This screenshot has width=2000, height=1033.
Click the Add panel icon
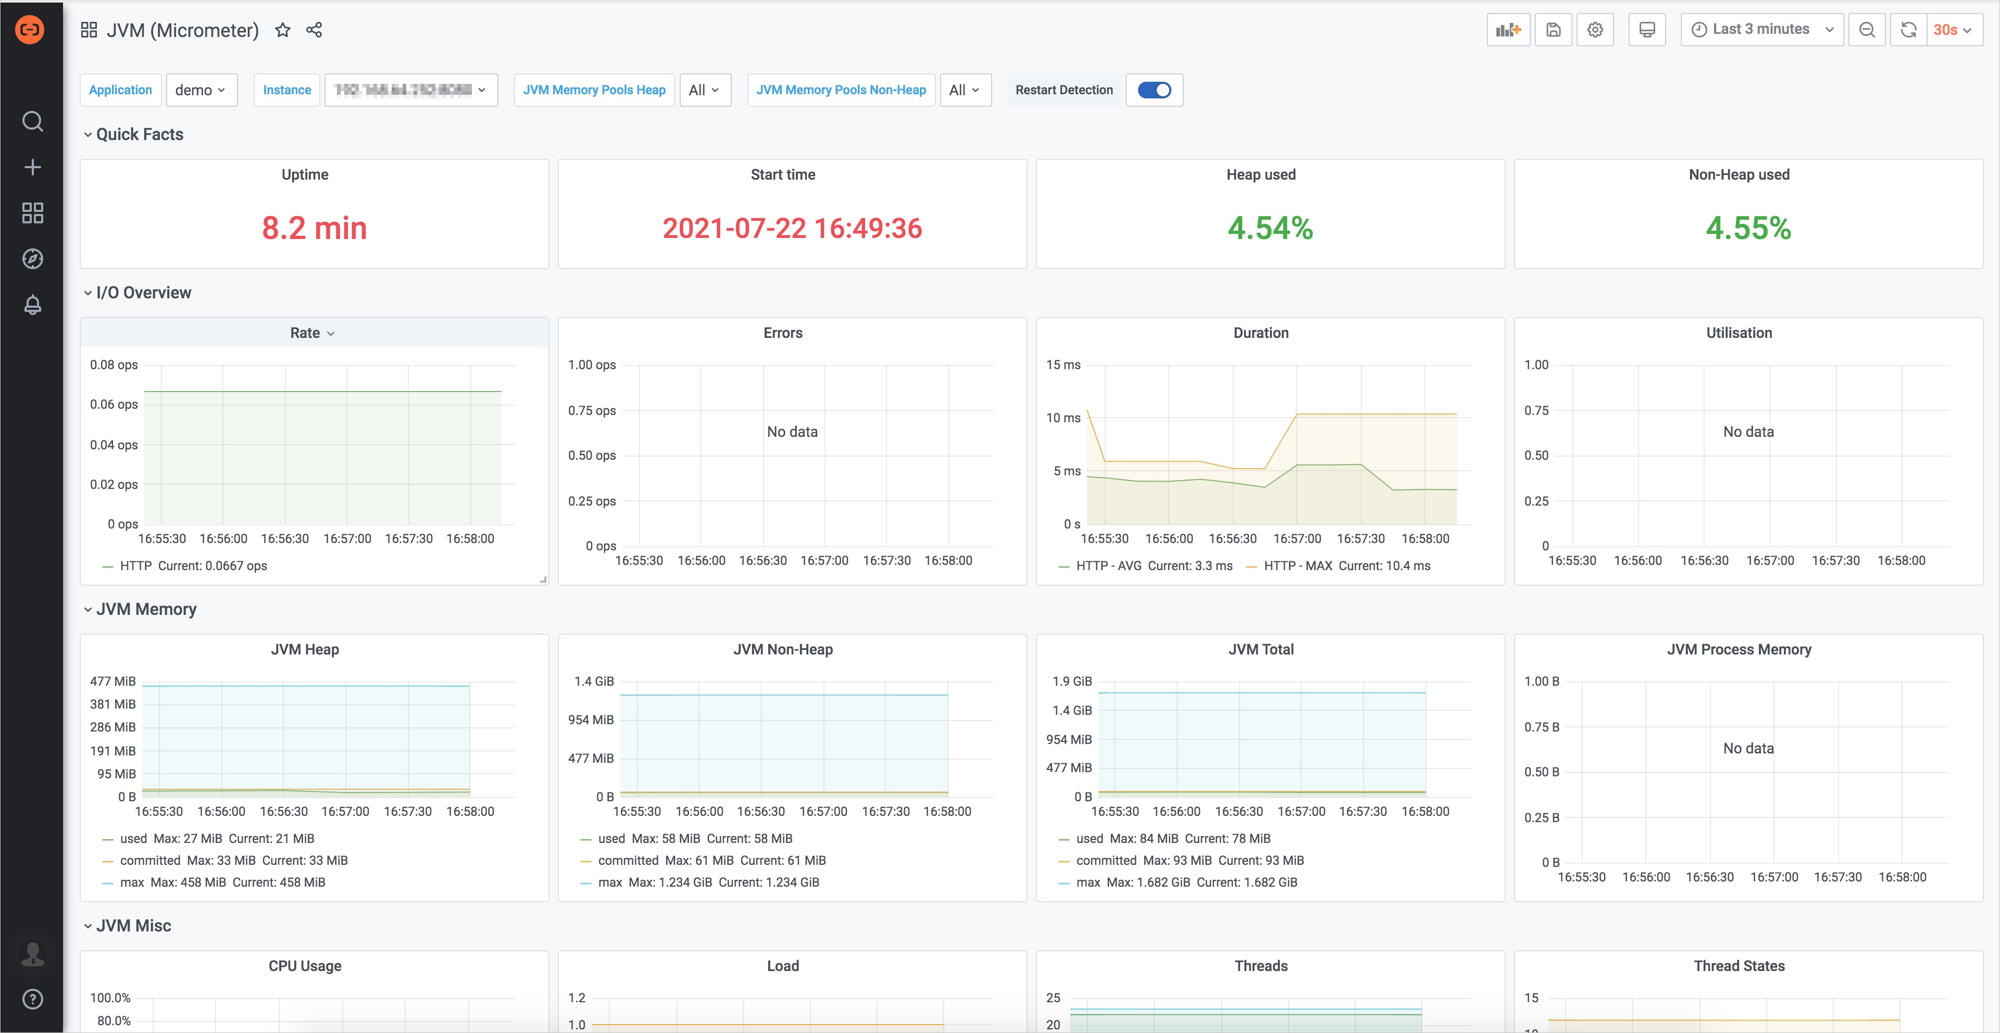(1508, 30)
